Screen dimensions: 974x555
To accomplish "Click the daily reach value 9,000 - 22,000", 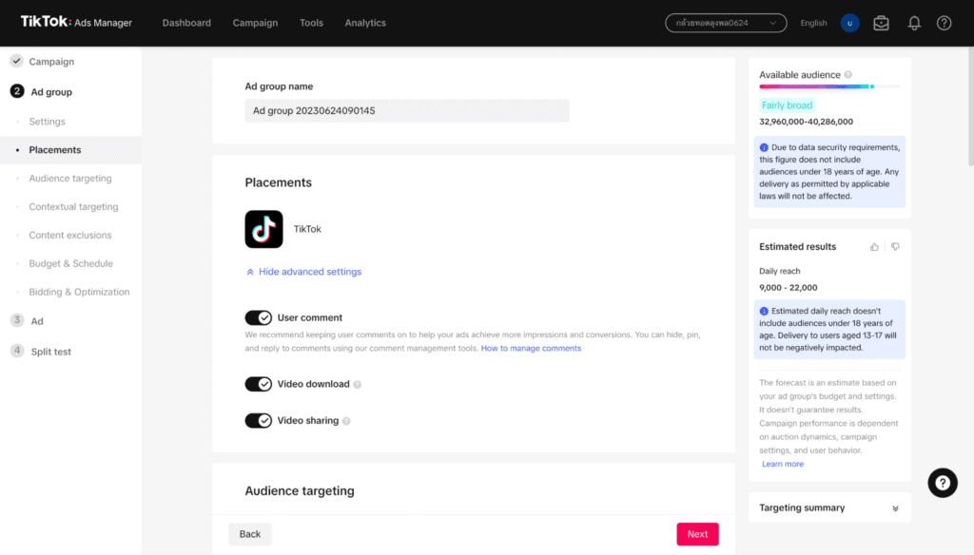I will coord(788,288).
